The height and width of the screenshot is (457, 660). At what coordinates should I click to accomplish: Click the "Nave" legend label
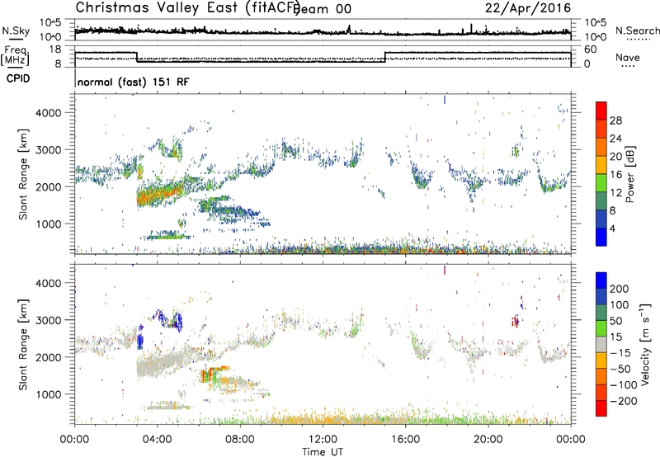pyautogui.click(x=628, y=58)
